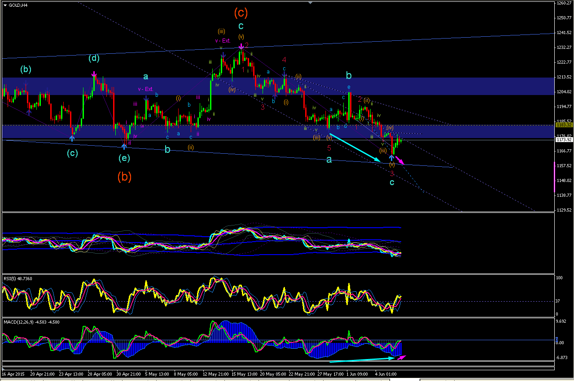Click price axis value 1157.52
Viewport: 574px width, 381px height.
[564, 166]
